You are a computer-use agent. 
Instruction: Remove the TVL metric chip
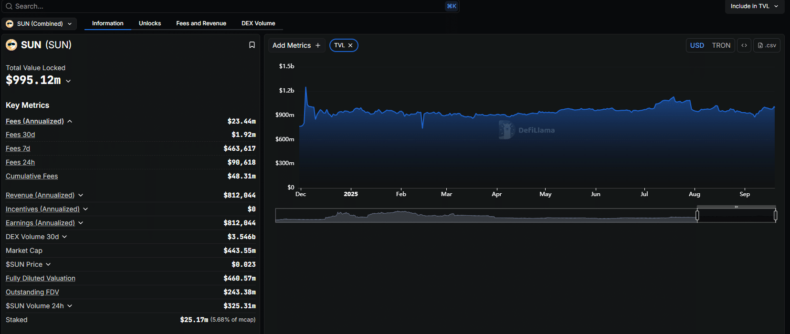(350, 45)
